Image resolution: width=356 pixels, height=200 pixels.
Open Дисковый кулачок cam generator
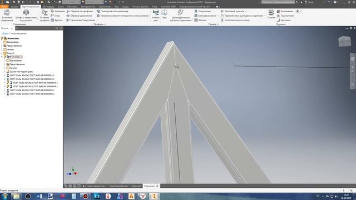[233, 11]
